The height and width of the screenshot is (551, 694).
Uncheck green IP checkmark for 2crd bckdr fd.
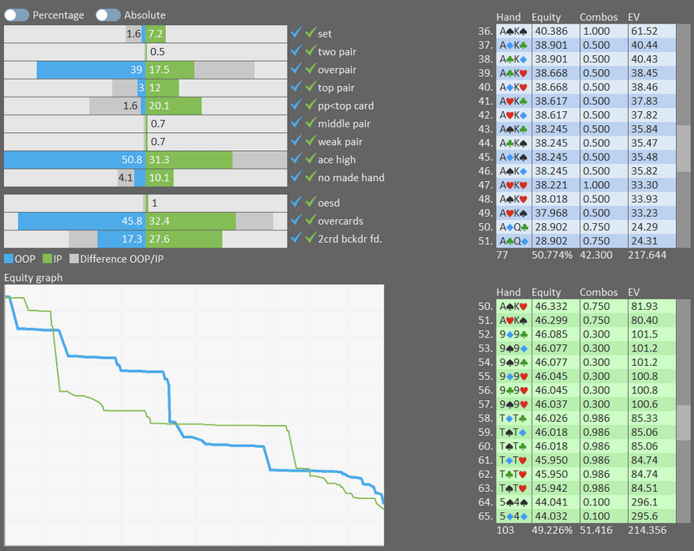pyautogui.click(x=310, y=238)
